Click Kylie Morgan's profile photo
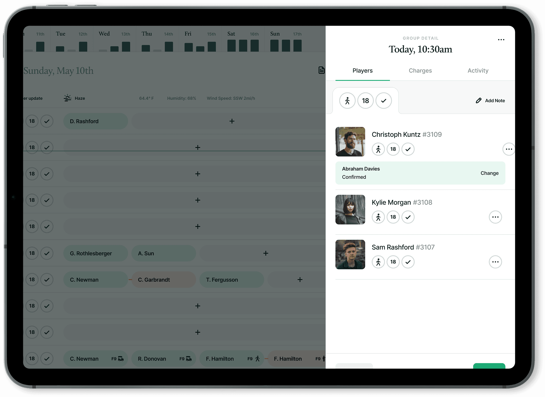Viewport: 545px width, 397px height. coord(350,210)
